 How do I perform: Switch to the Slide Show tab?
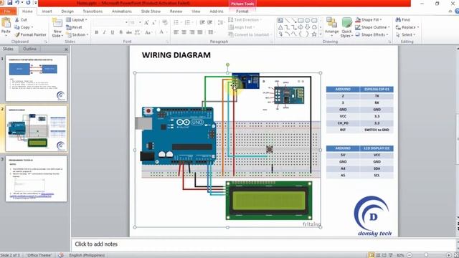[151, 11]
